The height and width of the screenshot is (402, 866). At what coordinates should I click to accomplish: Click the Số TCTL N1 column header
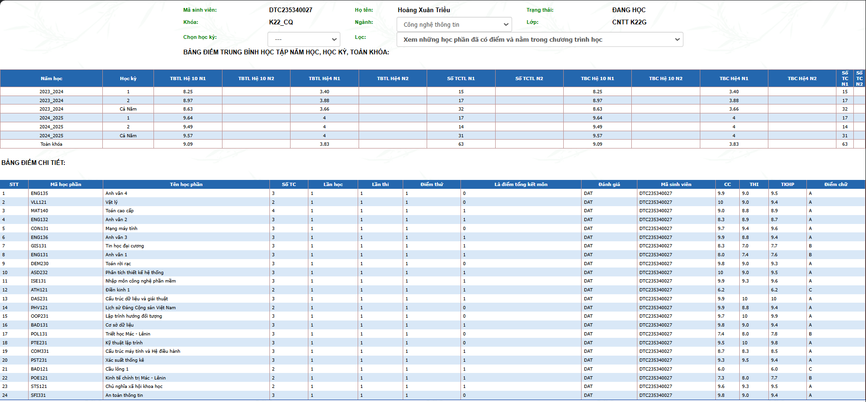click(x=460, y=79)
